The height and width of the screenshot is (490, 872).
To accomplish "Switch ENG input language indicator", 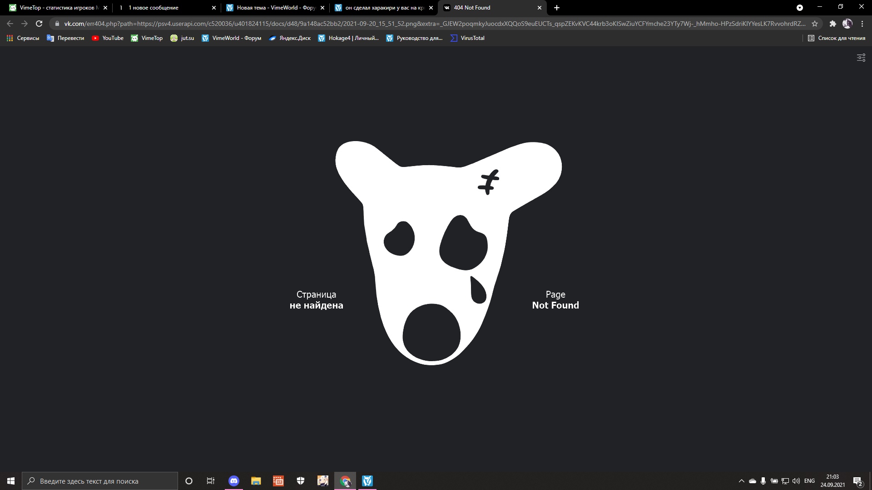I will click(x=809, y=481).
